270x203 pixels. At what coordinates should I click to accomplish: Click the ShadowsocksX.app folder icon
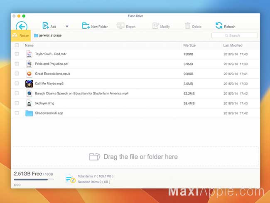click(29, 113)
